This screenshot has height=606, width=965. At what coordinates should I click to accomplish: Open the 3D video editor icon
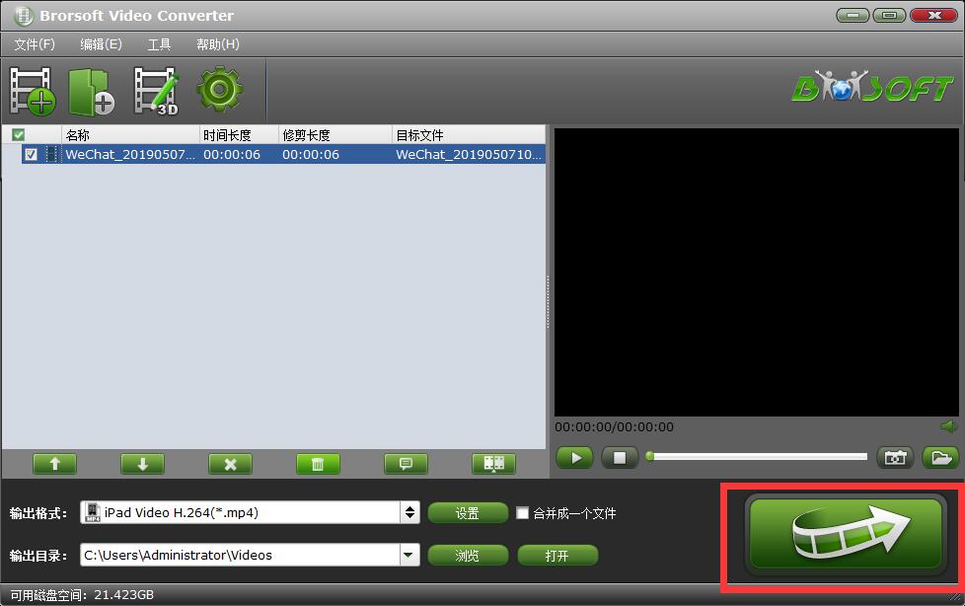click(157, 89)
